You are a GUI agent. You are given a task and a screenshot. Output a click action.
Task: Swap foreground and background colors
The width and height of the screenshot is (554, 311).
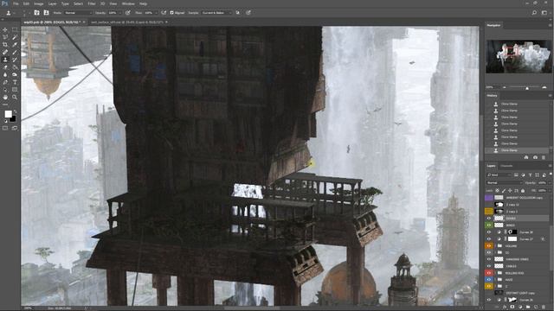pyautogui.click(x=15, y=111)
